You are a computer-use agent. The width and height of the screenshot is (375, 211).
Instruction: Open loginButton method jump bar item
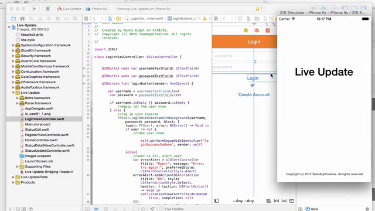(x=182, y=18)
